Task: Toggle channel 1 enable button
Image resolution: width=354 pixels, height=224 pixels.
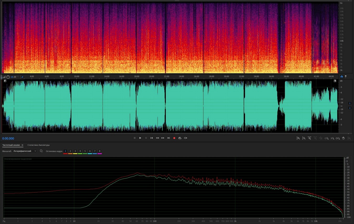Action: point(350,103)
